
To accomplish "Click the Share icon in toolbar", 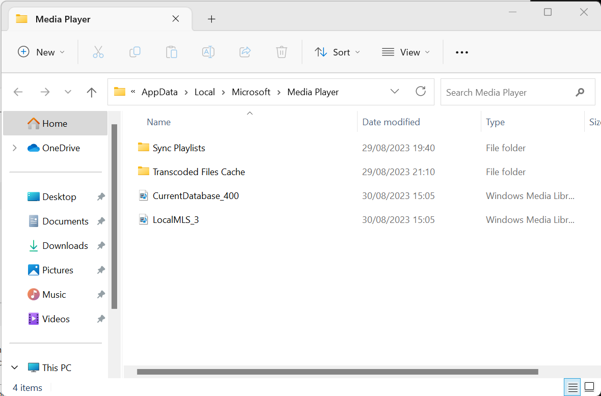I will 245,52.
